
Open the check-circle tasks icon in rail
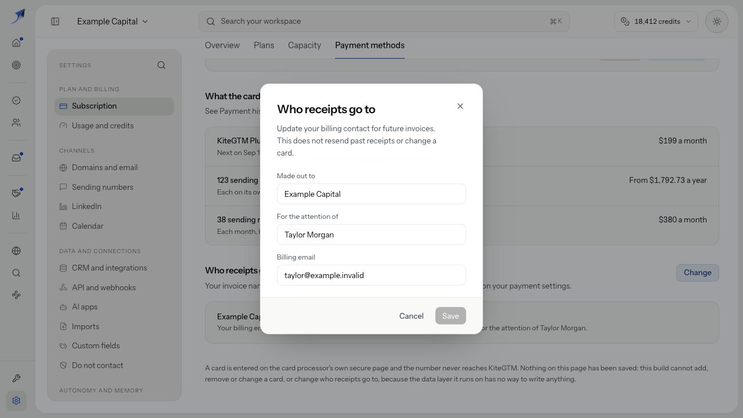click(x=16, y=100)
